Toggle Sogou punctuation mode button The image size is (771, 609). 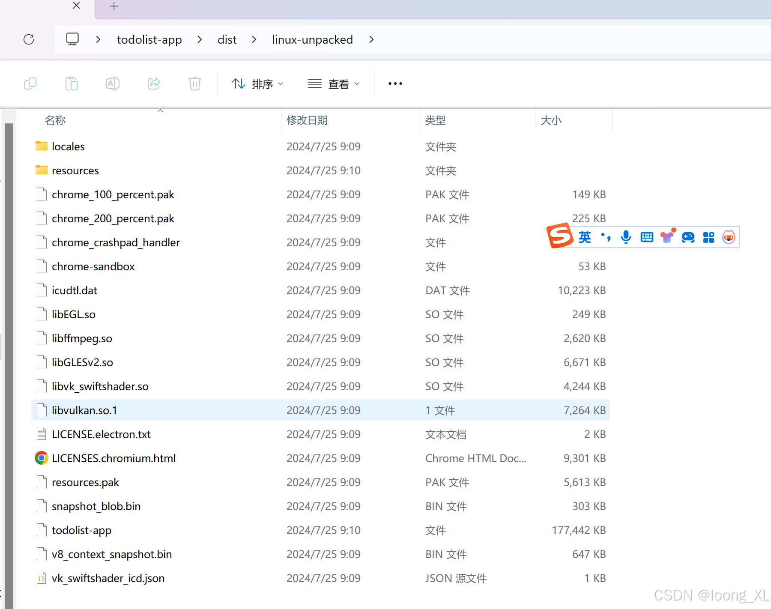(x=606, y=237)
